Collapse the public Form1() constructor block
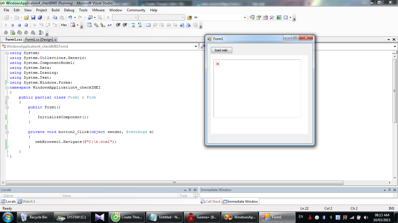Screen dimensions: 398x223 click(x=7, y=107)
